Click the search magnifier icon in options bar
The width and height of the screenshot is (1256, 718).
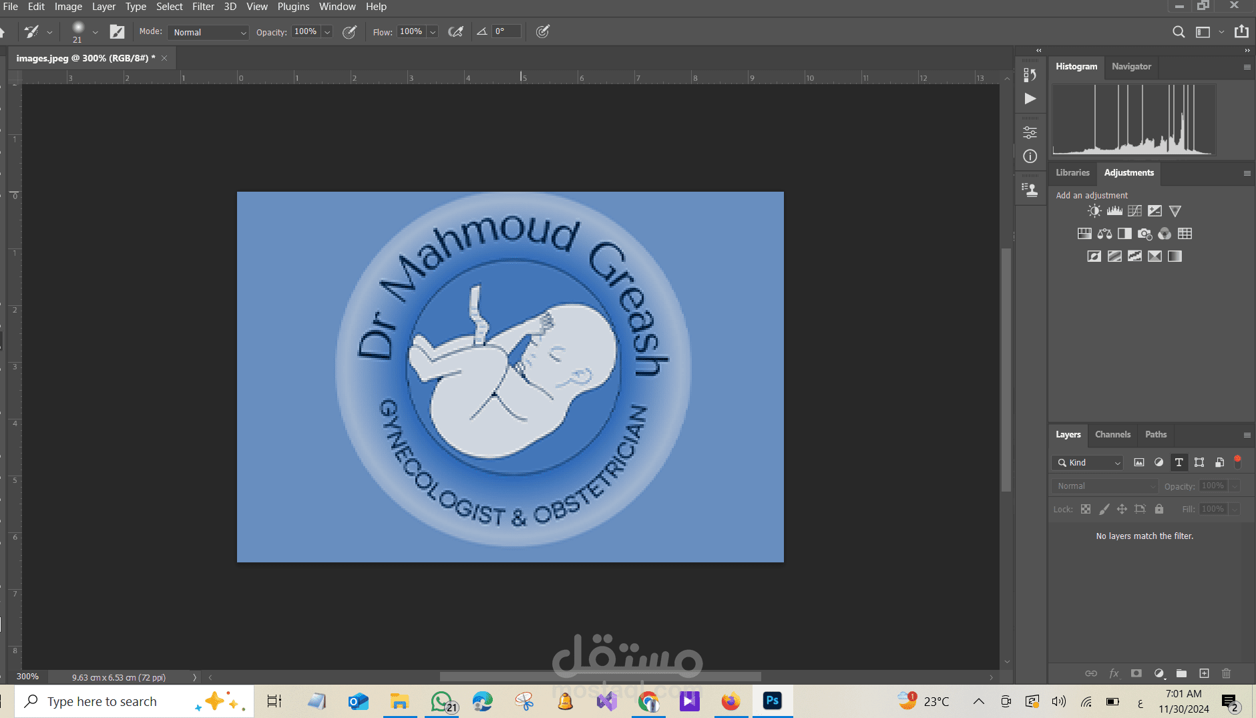[x=1179, y=32]
